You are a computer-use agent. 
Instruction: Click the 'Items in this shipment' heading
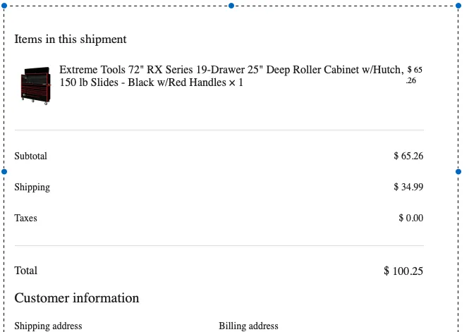[71, 39]
